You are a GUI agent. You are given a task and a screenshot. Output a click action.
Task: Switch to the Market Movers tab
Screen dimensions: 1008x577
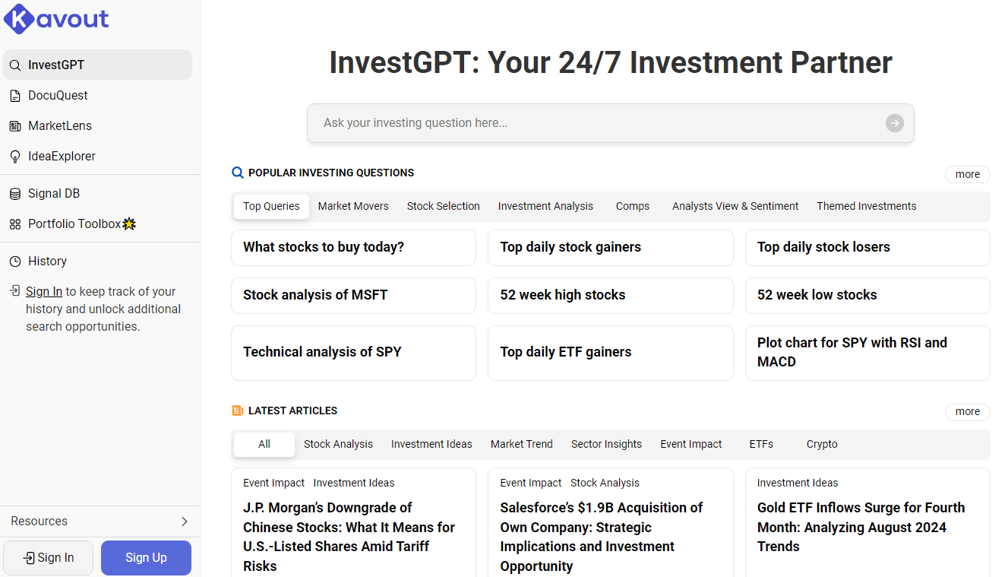pos(353,206)
